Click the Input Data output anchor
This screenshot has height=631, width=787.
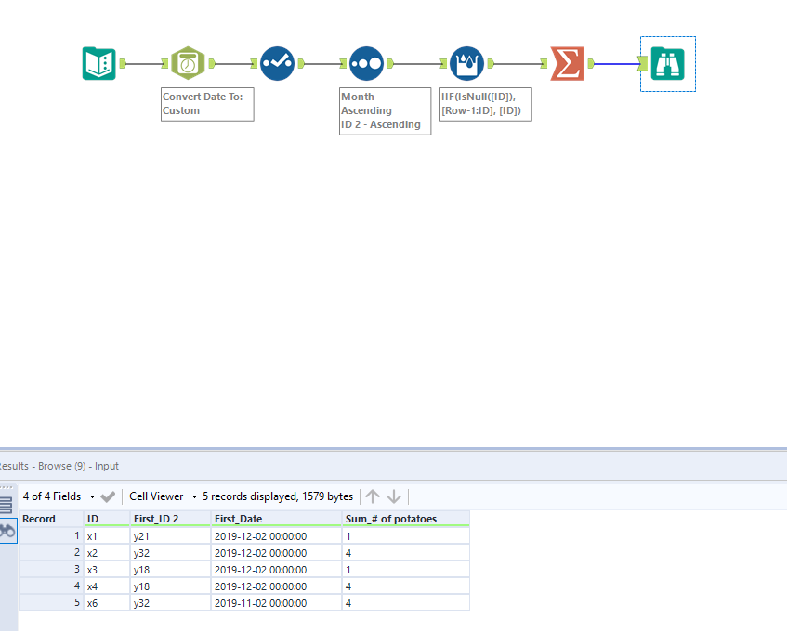tap(123, 64)
